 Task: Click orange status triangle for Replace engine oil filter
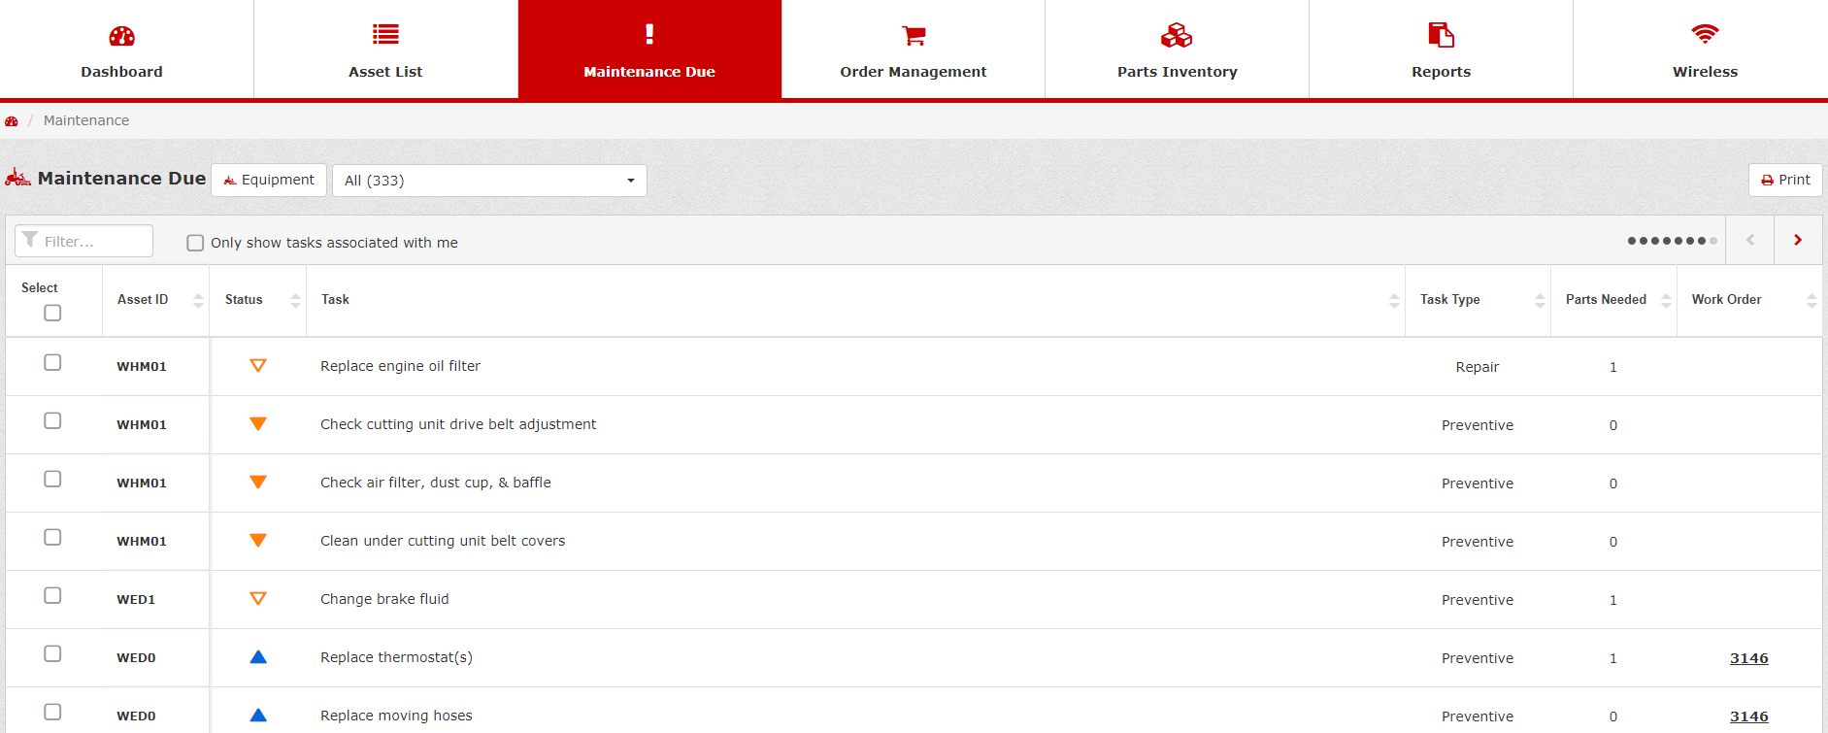[257, 366]
